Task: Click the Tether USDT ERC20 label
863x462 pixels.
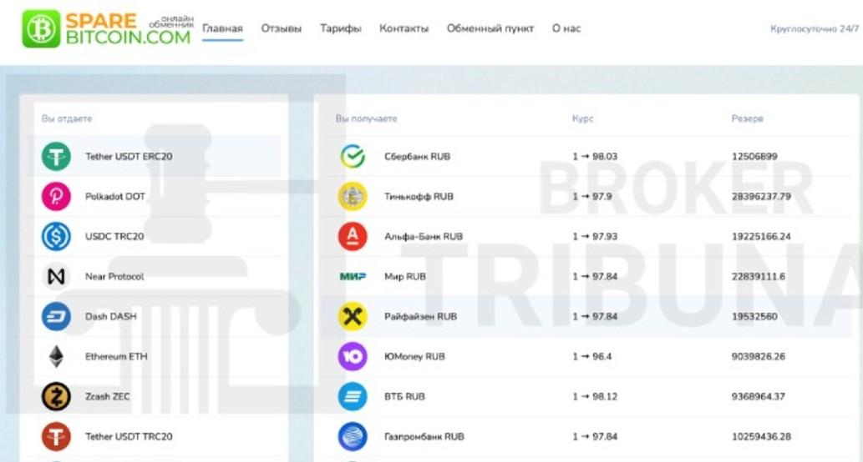Action: point(129,157)
